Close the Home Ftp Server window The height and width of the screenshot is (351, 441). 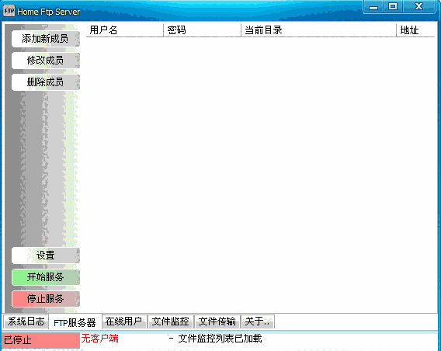(418, 7)
